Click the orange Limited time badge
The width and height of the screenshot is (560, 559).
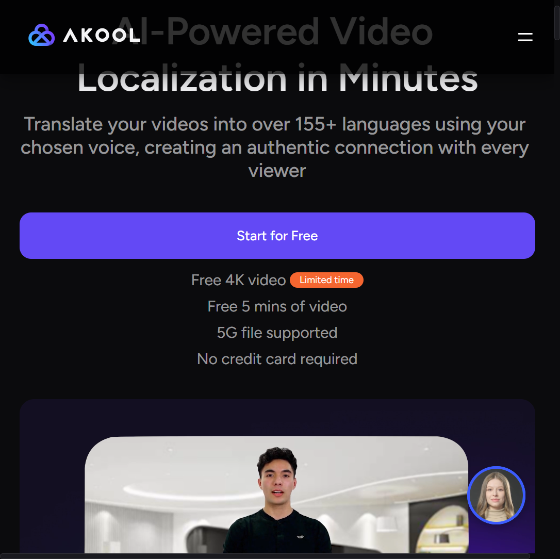[x=326, y=280]
